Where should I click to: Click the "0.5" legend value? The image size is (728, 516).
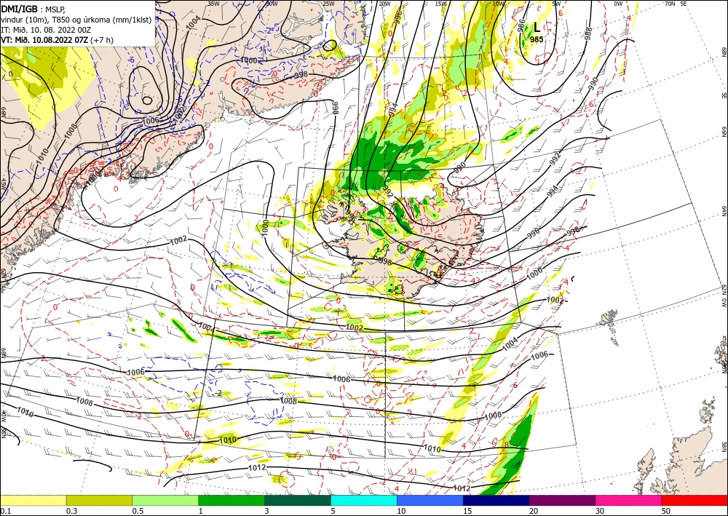pyautogui.click(x=137, y=510)
